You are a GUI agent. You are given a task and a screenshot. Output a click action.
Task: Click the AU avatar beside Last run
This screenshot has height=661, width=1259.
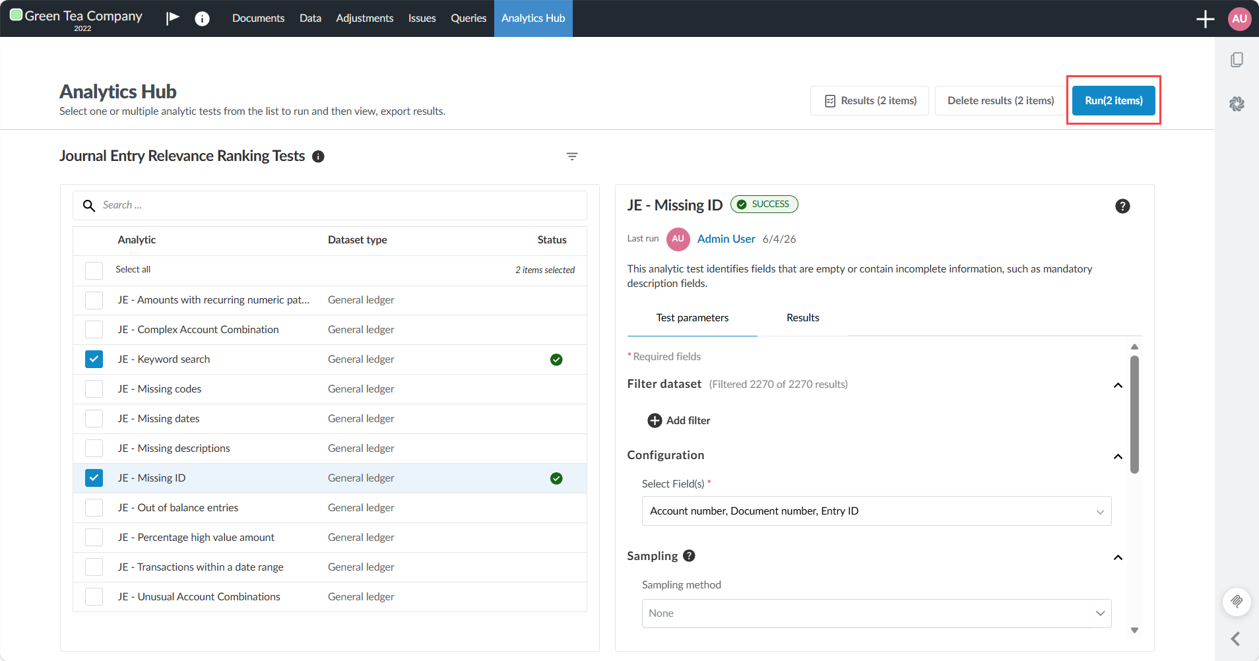pyautogui.click(x=678, y=239)
